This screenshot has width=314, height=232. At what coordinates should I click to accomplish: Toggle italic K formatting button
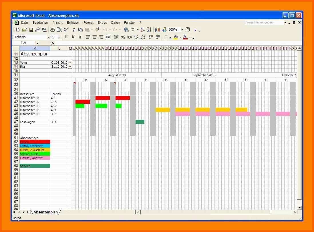(x=73, y=37)
